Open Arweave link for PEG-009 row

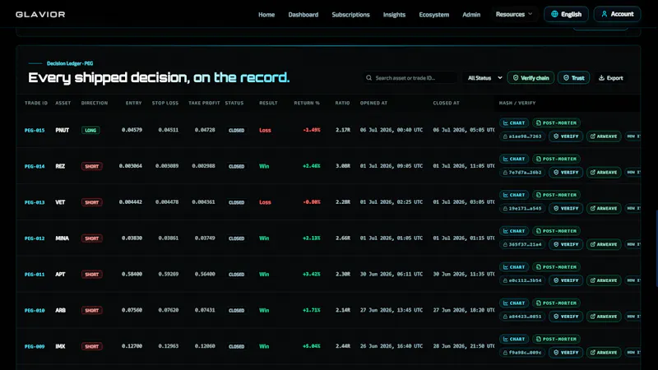tap(604, 353)
